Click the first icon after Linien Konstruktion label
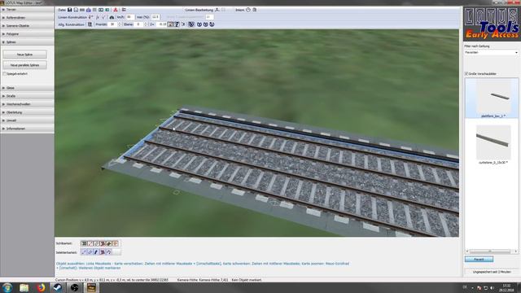The width and height of the screenshot is (521, 293). pyautogui.click(x=90, y=17)
